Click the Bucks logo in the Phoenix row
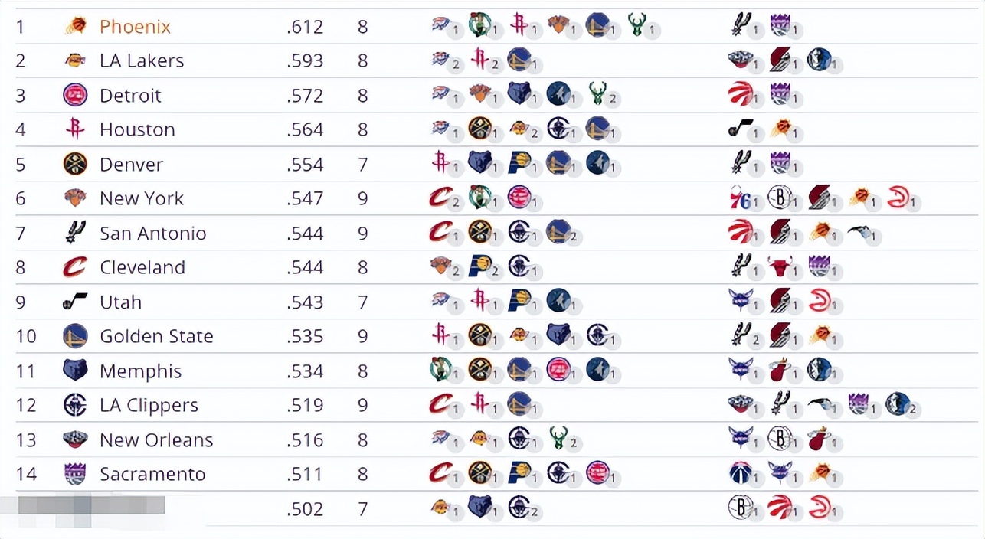 click(x=636, y=24)
